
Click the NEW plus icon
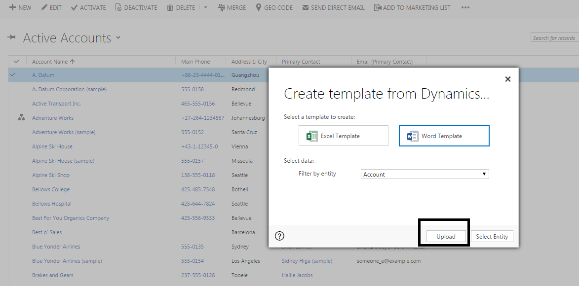12,7
